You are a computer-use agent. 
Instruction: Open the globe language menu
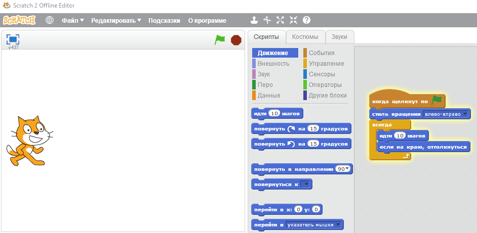click(50, 21)
